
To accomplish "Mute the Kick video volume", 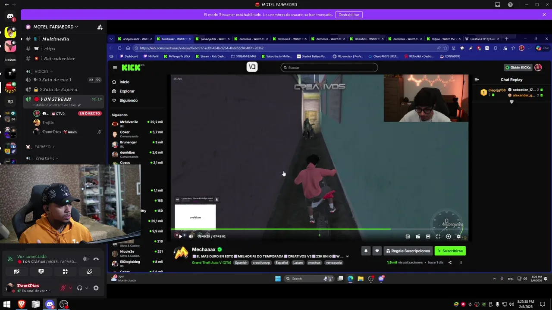I will coord(191,236).
